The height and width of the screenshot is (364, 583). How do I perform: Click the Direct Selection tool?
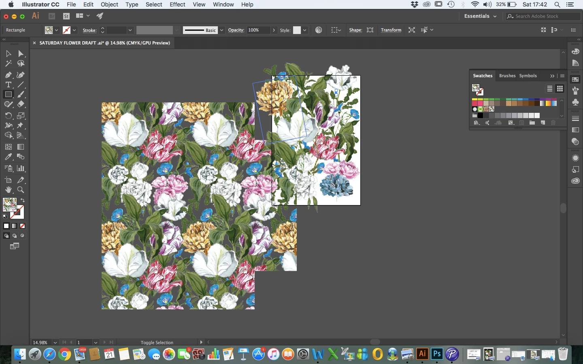[x=21, y=54]
